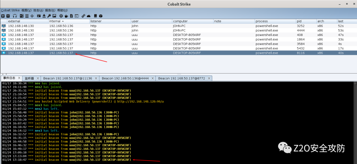This screenshot has height=164, width=357.
Task: Sort sessions by the user column header
Action: (x=151, y=21)
